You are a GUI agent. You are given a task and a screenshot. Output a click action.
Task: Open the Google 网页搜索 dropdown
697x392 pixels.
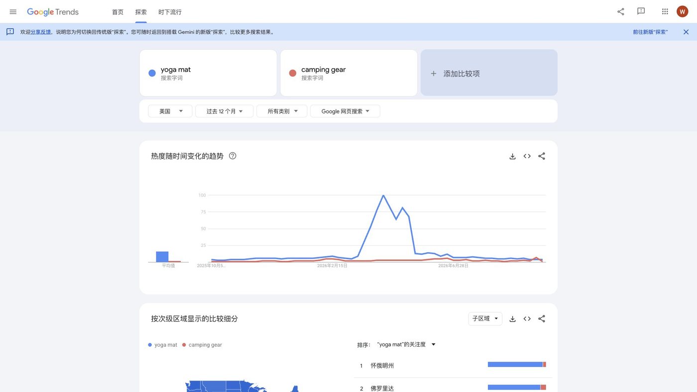[345, 111]
